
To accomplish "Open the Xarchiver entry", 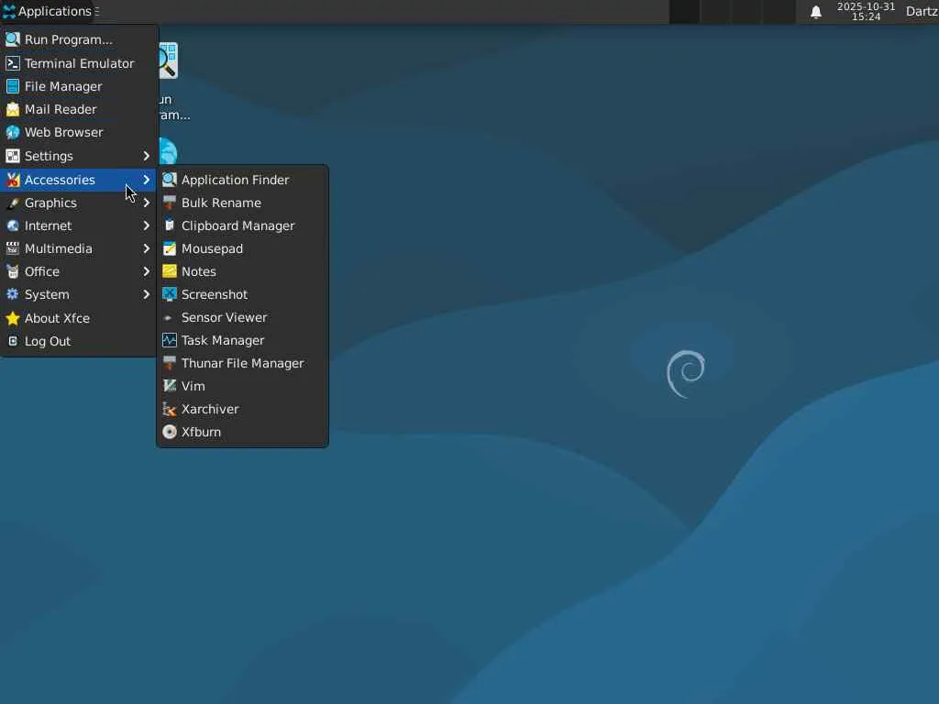I will pos(242,410).
